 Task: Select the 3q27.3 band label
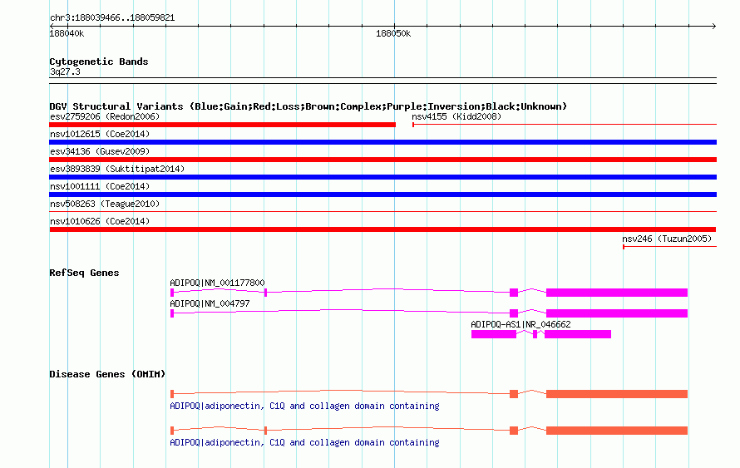tap(65, 71)
